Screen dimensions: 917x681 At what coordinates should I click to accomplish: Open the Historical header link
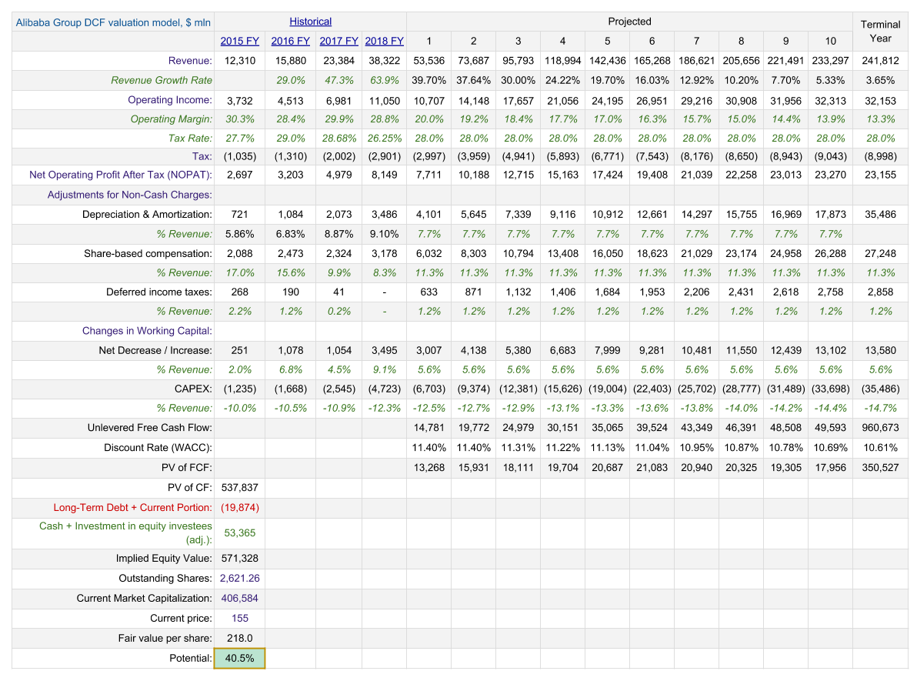coord(310,22)
